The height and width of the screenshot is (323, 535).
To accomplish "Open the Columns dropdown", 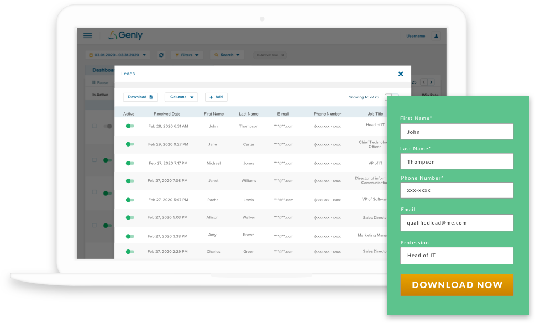I will [x=181, y=97].
